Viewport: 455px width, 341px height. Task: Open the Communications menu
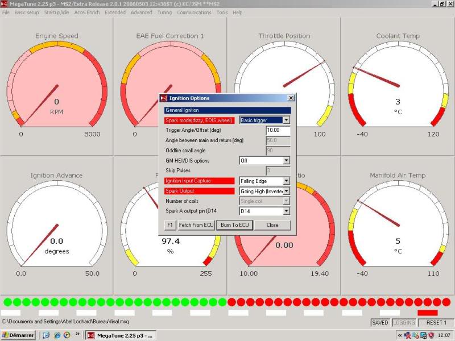click(194, 13)
